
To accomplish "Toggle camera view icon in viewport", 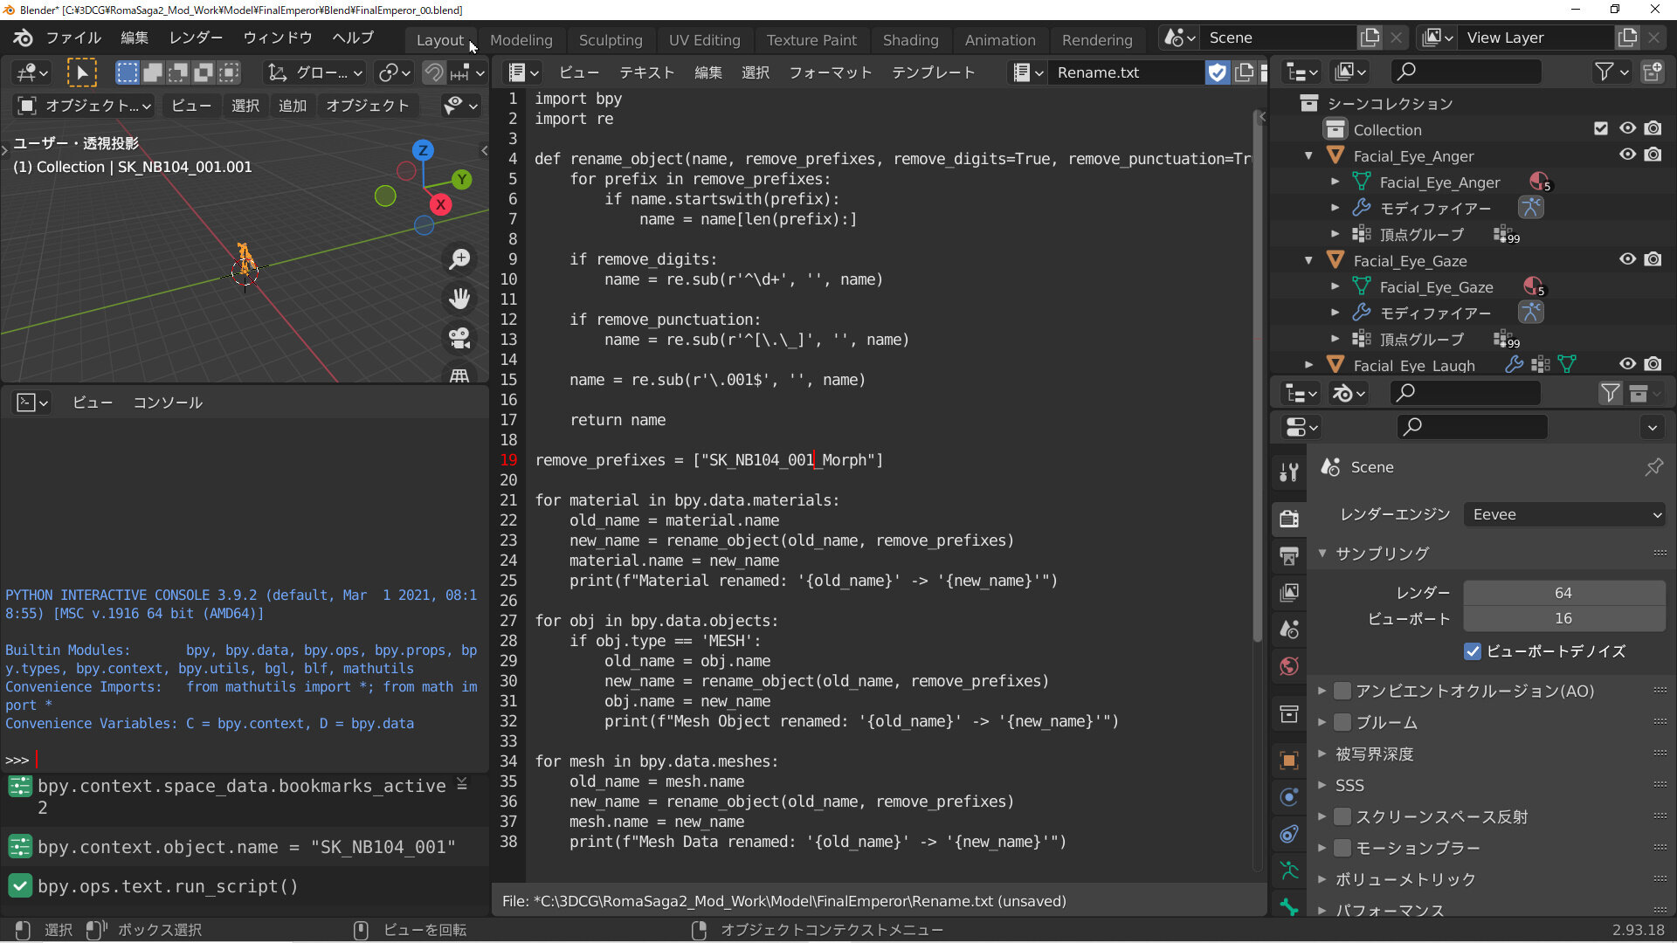I will pyautogui.click(x=459, y=338).
